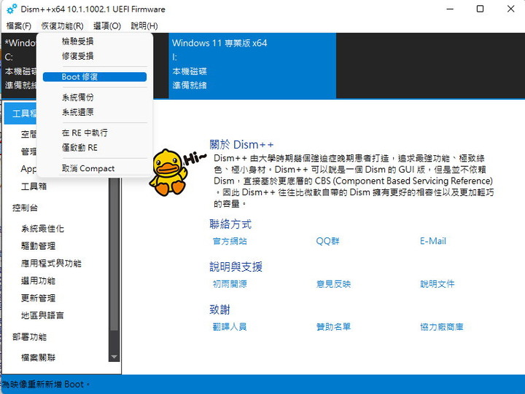
Task: Open 選用功能 in the sidebar
Action: [x=38, y=281]
